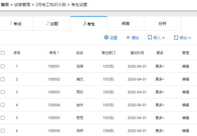Screen dimensions: 197x136
Task: Click the plus icon for 增加
Action: point(128,38)
